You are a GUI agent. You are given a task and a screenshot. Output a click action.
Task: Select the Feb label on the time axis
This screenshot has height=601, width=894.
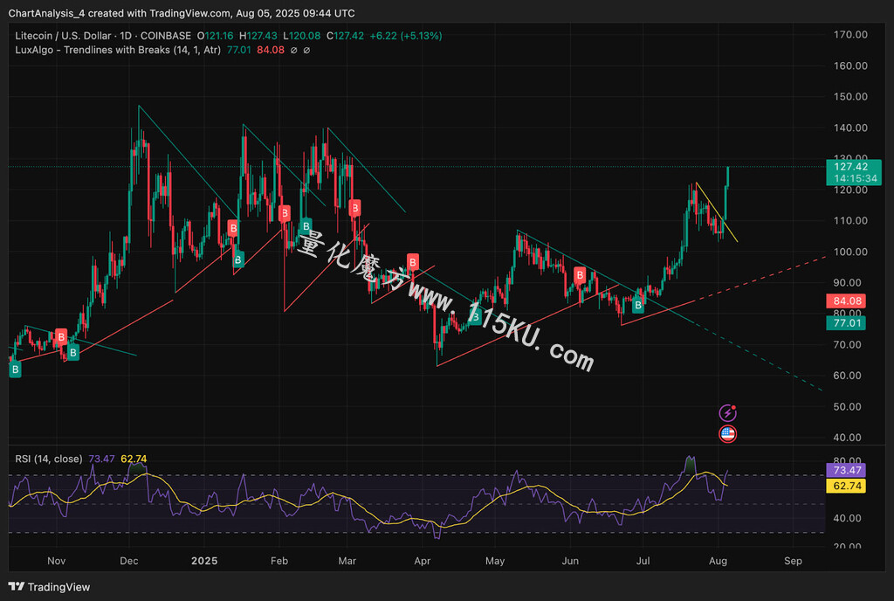[279, 561]
